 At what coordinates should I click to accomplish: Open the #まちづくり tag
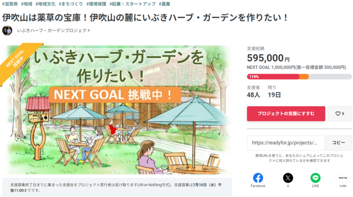(x=71, y=4)
